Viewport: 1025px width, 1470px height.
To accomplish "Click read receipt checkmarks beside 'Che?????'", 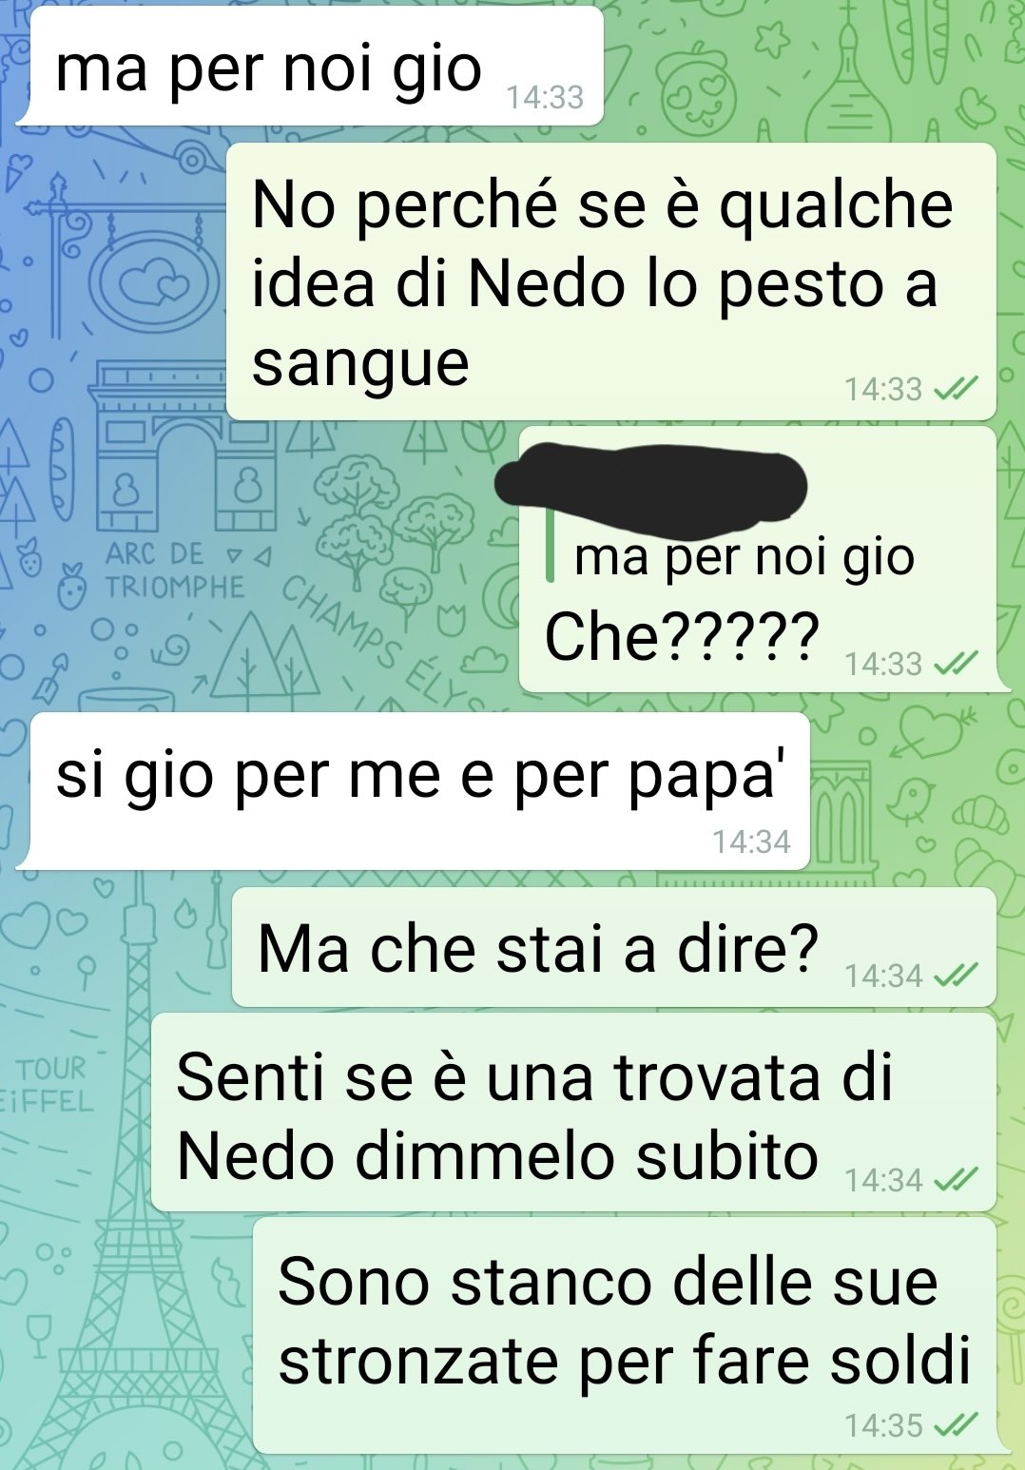I will [x=956, y=664].
